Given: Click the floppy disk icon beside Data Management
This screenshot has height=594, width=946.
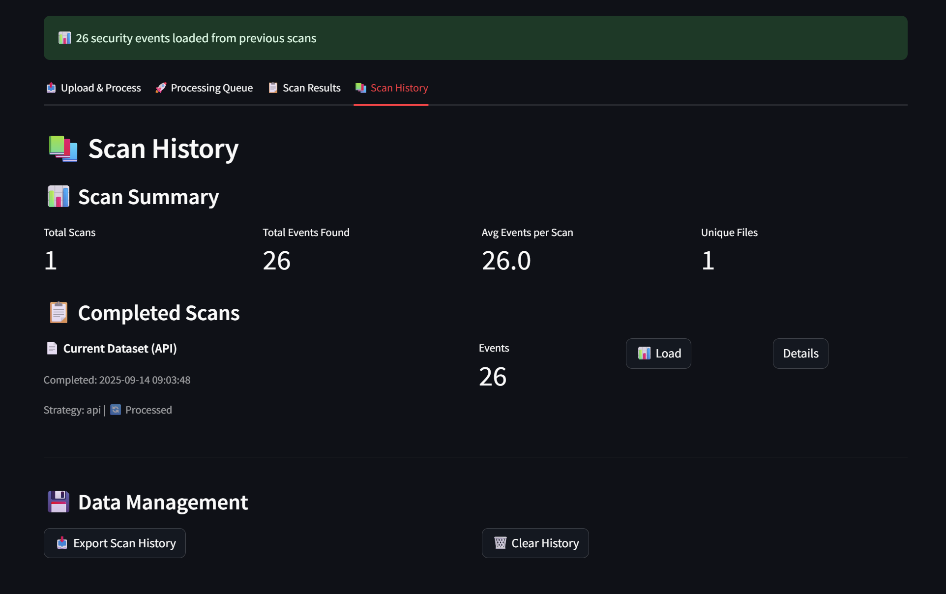Looking at the screenshot, I should pyautogui.click(x=59, y=502).
